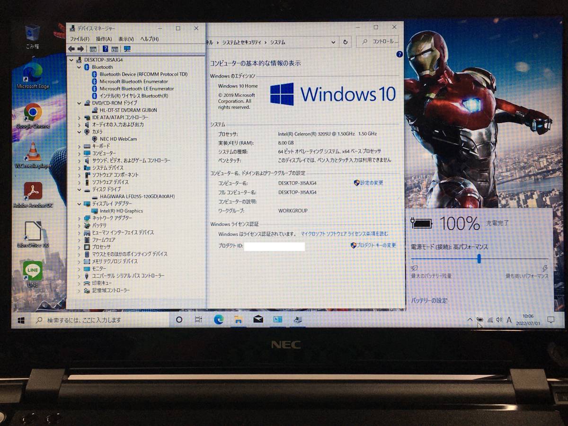The height and width of the screenshot is (426, 568).
Task: Collapse the ディスプレイ アダプター category
Action: tap(80, 204)
